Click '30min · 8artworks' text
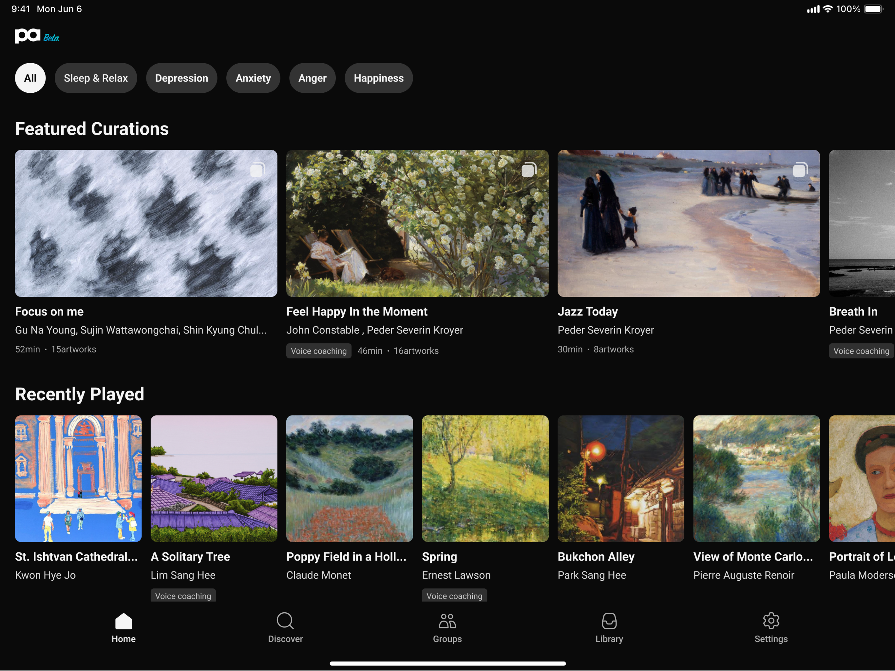 pos(596,349)
